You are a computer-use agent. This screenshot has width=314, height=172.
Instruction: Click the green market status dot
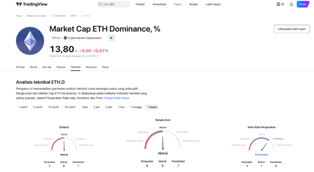click(111, 38)
